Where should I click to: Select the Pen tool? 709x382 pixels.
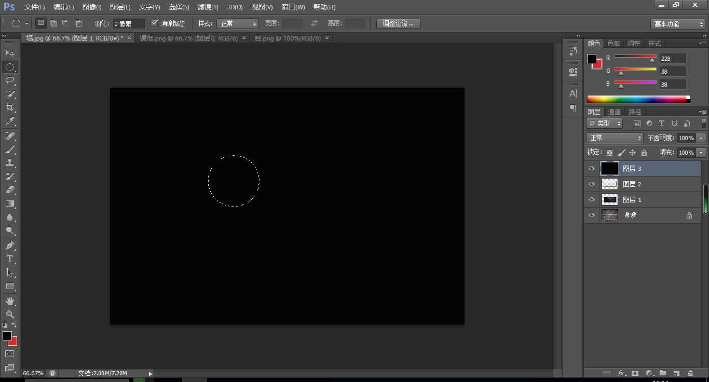10,245
